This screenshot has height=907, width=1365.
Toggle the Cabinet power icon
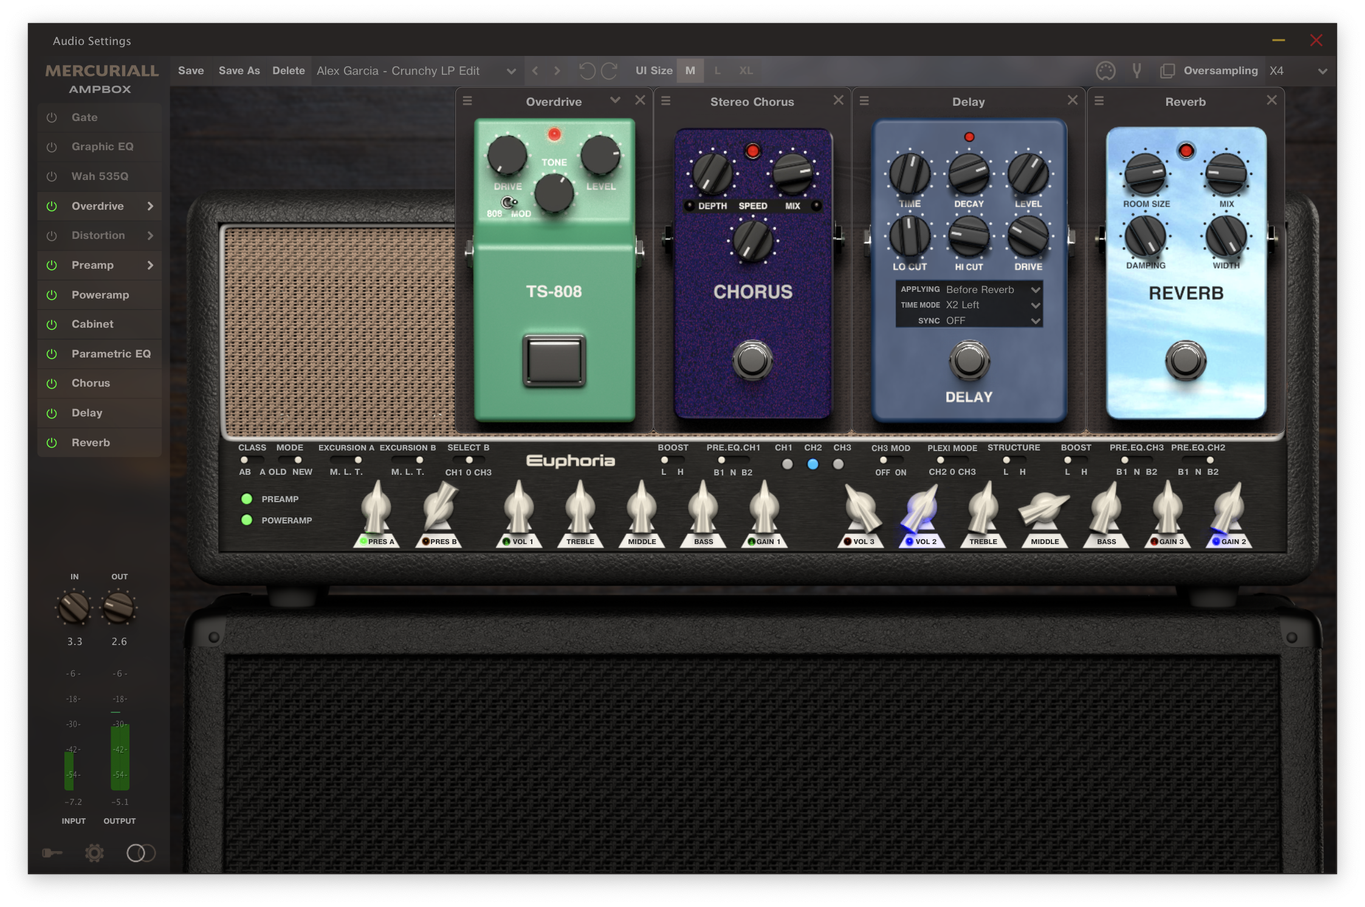tap(52, 324)
